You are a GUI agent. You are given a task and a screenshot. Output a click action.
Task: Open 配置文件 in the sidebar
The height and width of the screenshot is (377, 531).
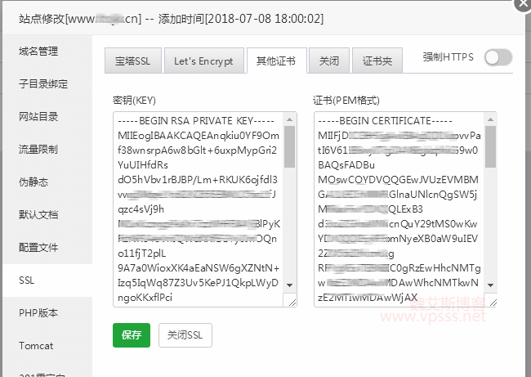coord(38,248)
